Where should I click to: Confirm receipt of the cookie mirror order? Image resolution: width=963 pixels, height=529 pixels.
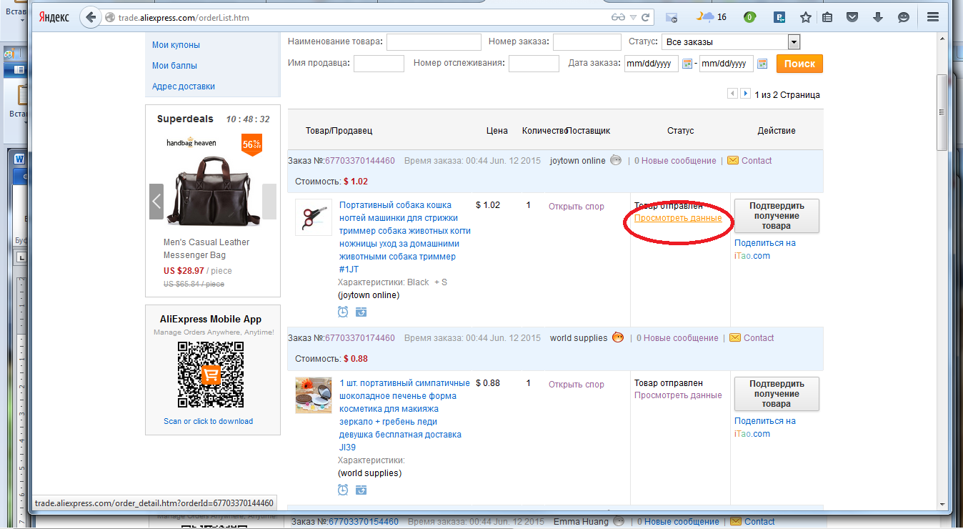coord(777,394)
